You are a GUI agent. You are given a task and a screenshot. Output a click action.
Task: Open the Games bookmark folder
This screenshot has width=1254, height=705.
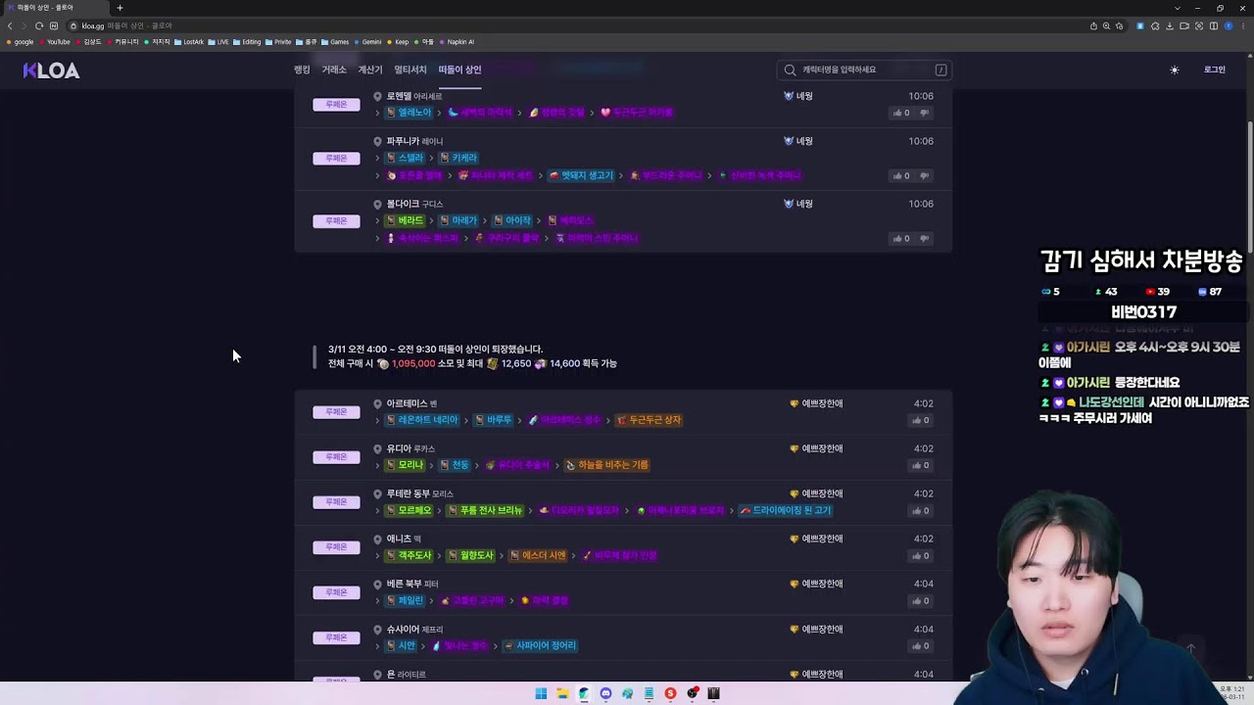coord(334,42)
